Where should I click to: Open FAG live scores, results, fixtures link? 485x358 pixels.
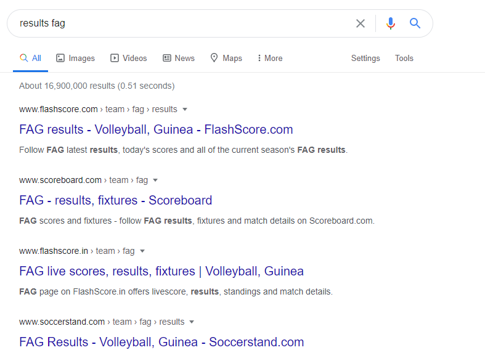coord(161,271)
